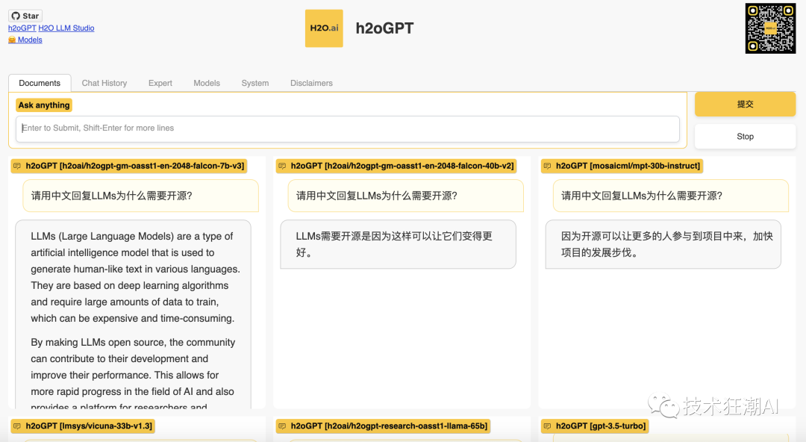
Task: Open the h2oGPT link at top left
Action: (x=22, y=28)
